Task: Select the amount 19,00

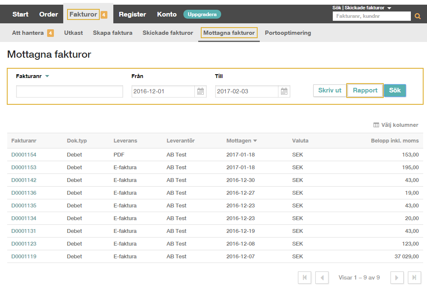Action: (412, 193)
